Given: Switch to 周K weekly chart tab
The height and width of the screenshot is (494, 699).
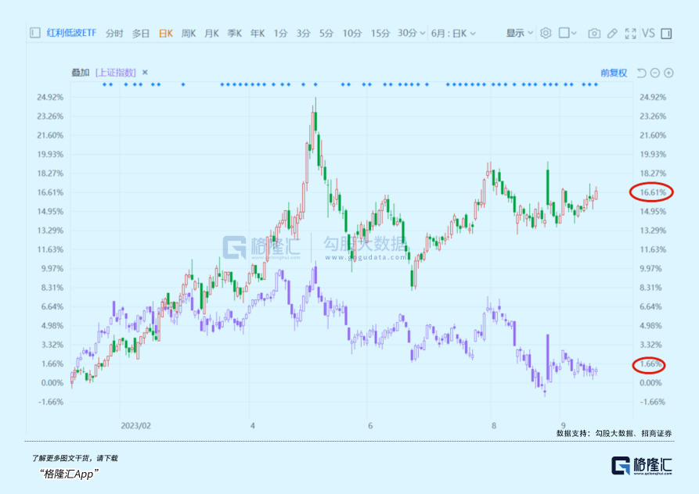Looking at the screenshot, I should (189, 33).
